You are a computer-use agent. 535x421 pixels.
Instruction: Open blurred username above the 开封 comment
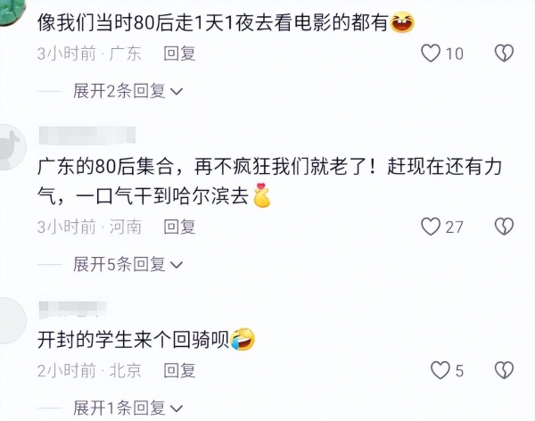[x=73, y=310]
